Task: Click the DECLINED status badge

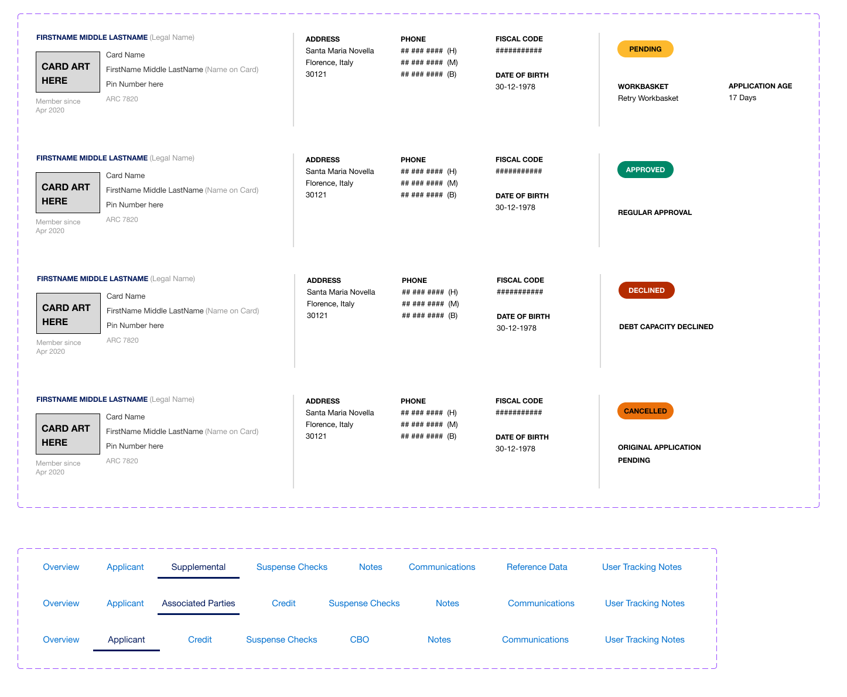Action: click(x=646, y=290)
